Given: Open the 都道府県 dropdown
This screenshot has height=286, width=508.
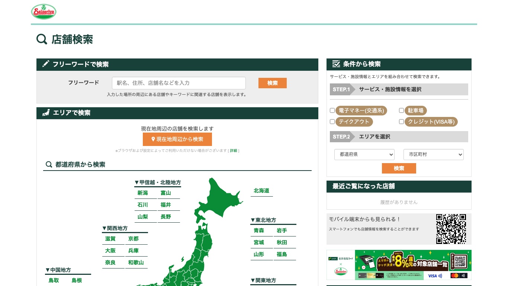Looking at the screenshot, I should pos(364,154).
